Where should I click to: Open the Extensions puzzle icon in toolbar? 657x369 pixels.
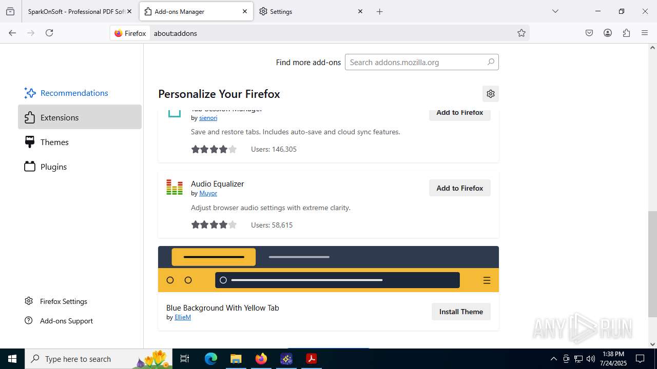coord(626,33)
